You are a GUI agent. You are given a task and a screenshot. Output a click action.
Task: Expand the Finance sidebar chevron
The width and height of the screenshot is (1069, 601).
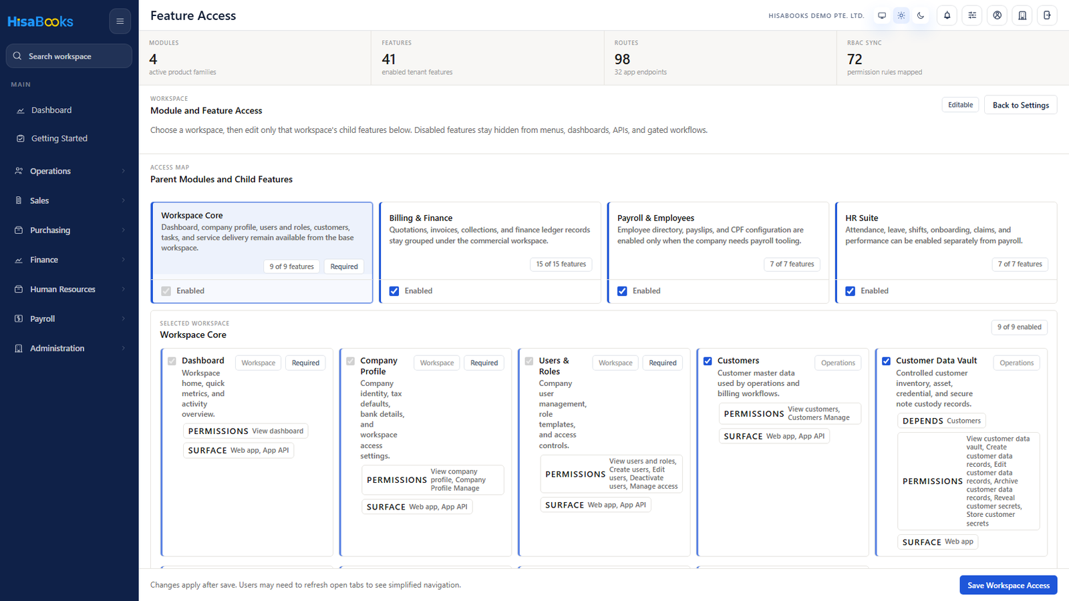124,260
